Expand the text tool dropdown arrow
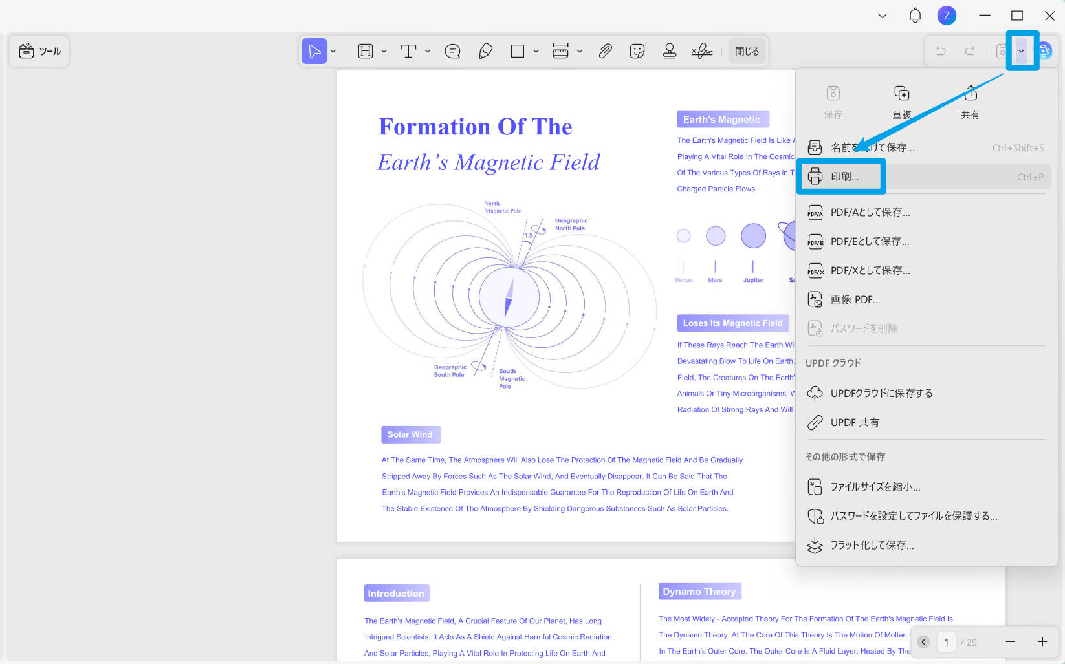The width and height of the screenshot is (1065, 664). click(428, 51)
